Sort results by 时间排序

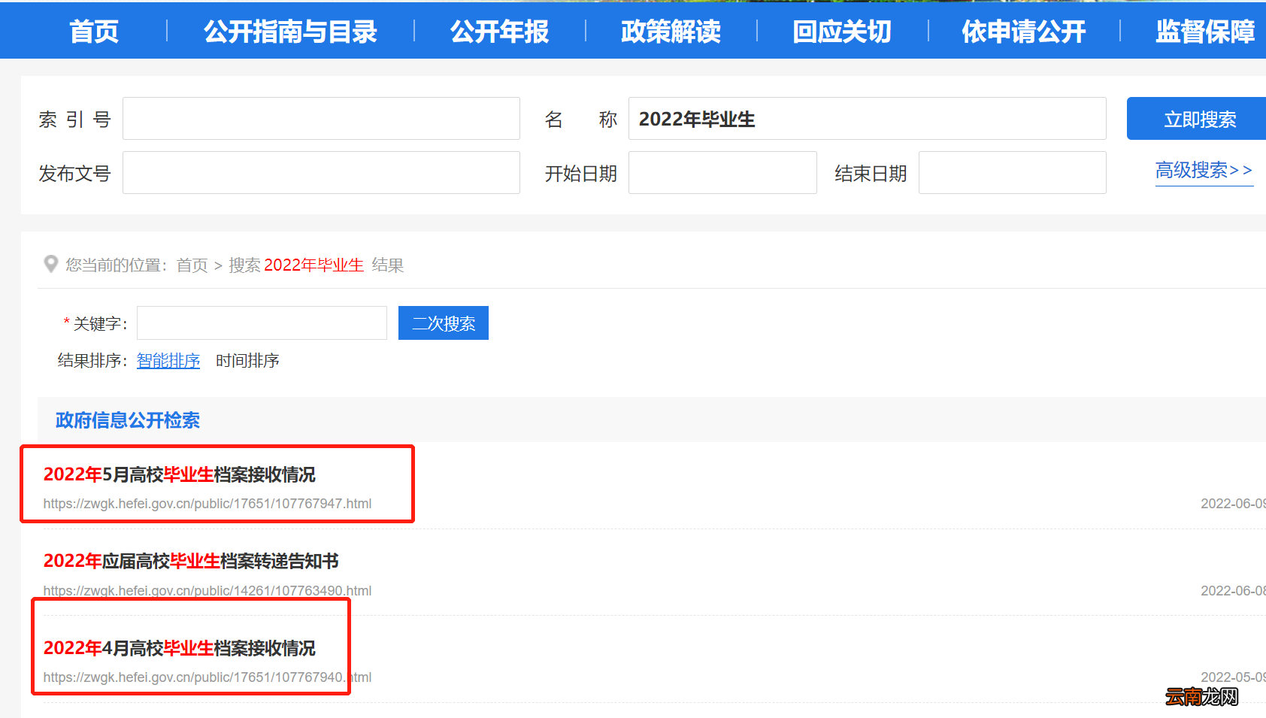(x=247, y=361)
